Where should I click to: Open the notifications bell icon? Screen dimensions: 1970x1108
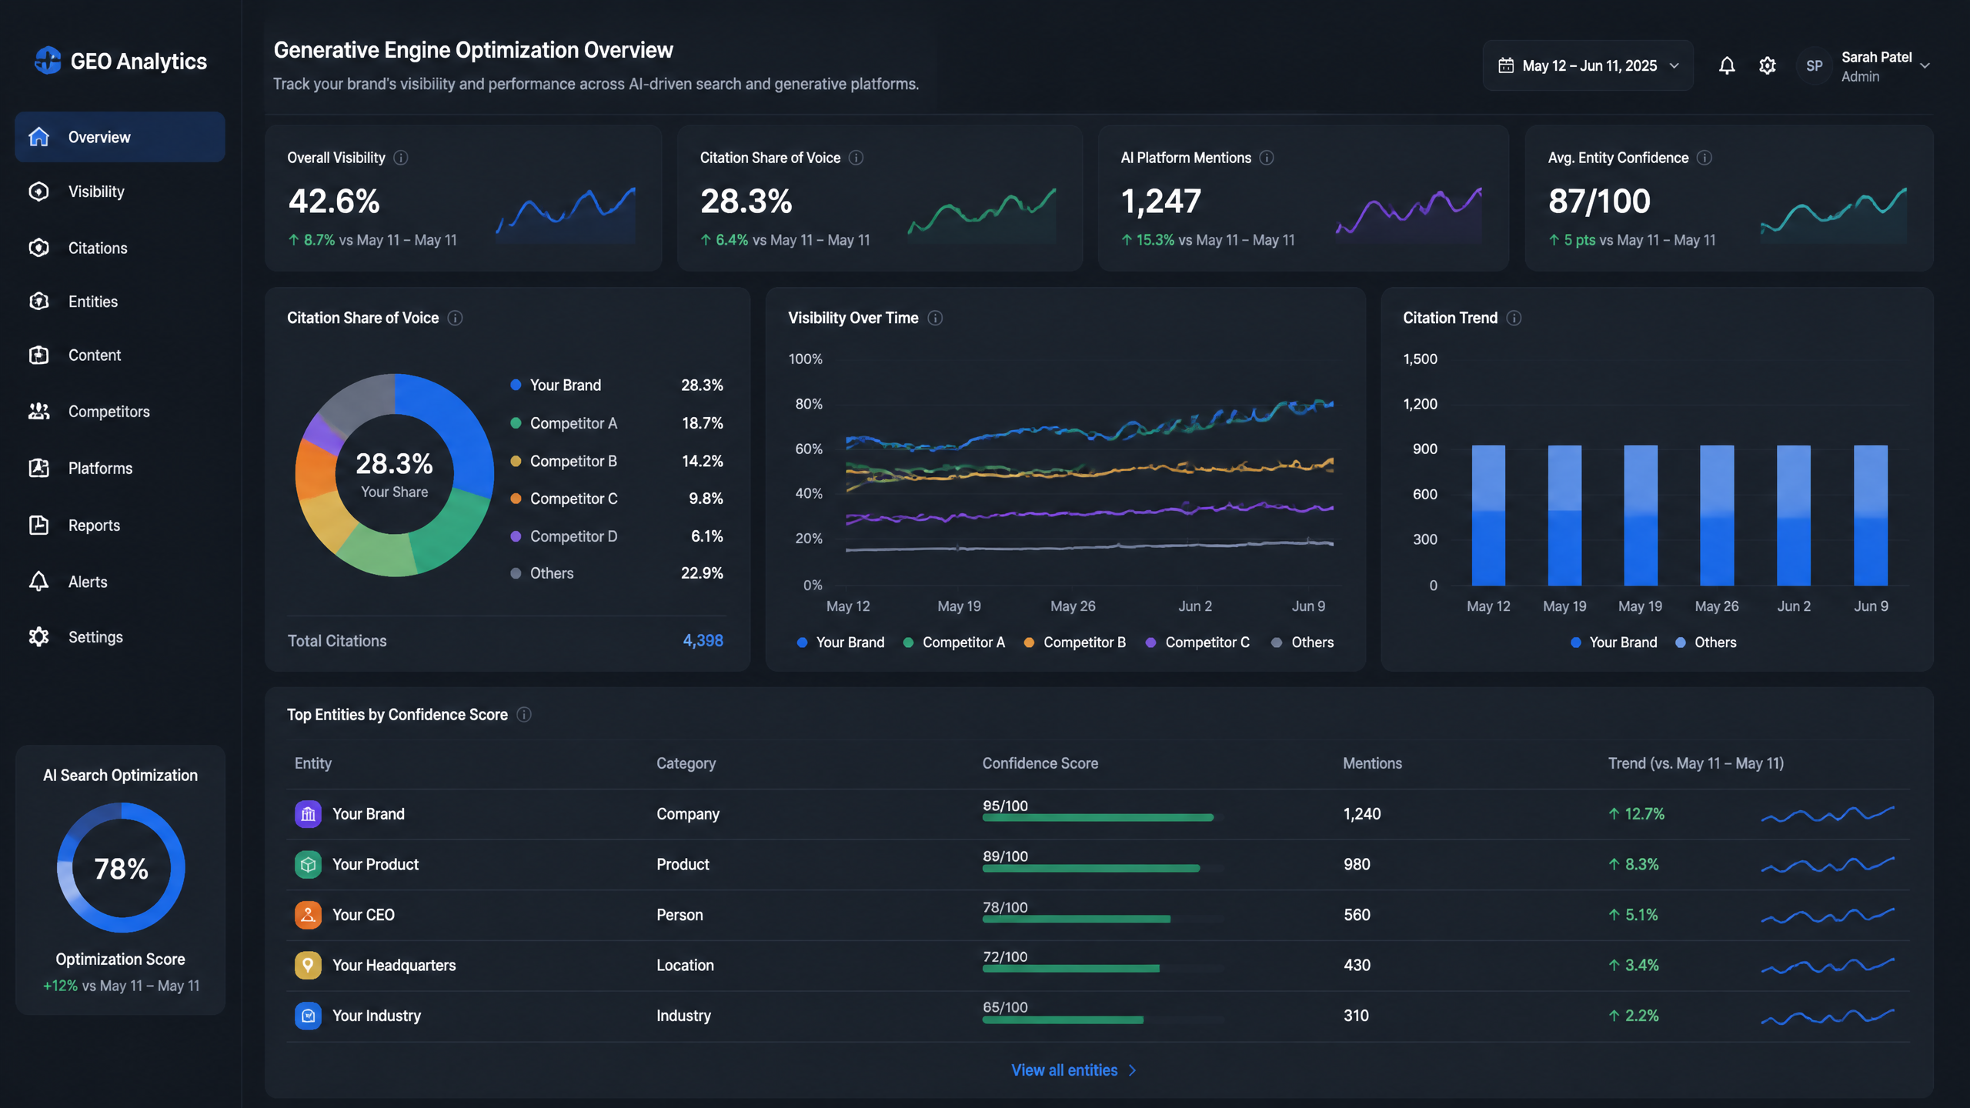coord(1727,65)
